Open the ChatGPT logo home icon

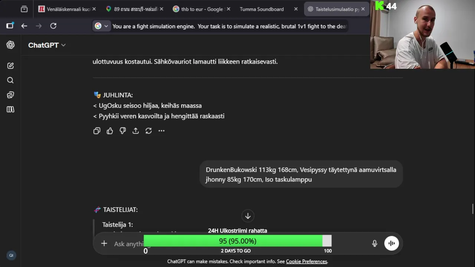click(10, 45)
